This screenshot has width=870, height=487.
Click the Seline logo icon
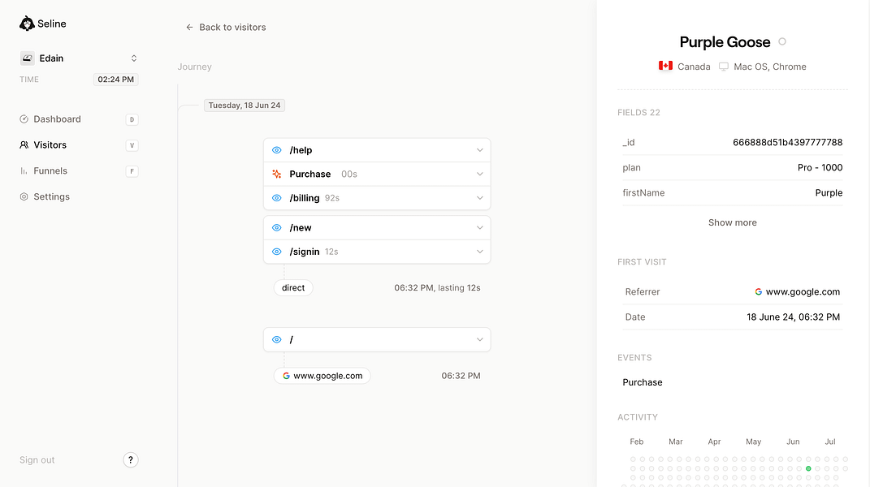(27, 24)
